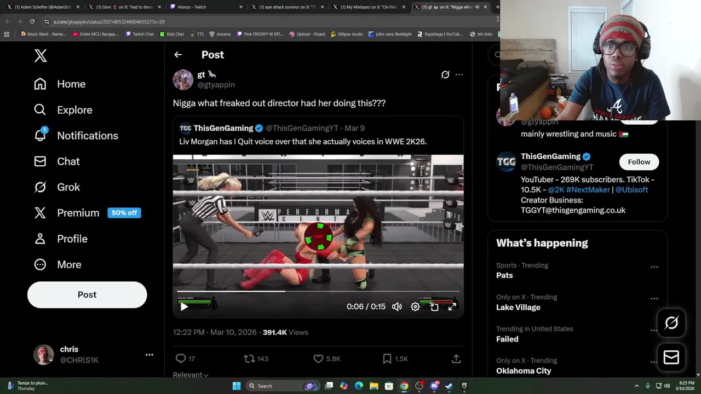Viewport: 701px width, 394px height.
Task: Like the post with 5.8K likes
Action: pos(326,358)
